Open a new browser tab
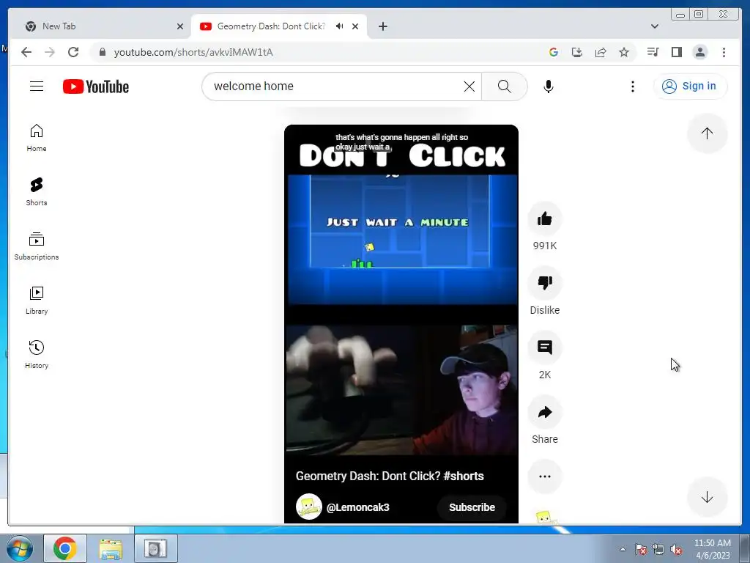Viewport: 750px width, 563px height. (382, 26)
